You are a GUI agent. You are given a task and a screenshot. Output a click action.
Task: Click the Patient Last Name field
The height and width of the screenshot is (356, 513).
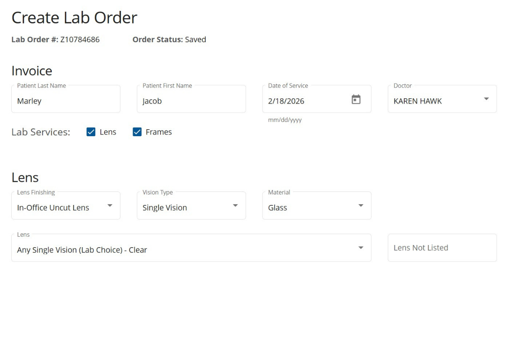(65, 101)
